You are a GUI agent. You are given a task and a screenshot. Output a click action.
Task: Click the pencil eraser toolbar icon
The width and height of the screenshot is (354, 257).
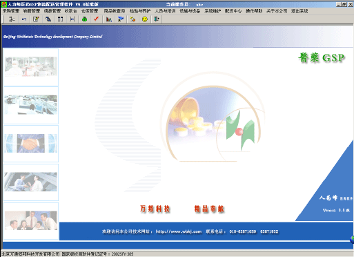(132, 19)
